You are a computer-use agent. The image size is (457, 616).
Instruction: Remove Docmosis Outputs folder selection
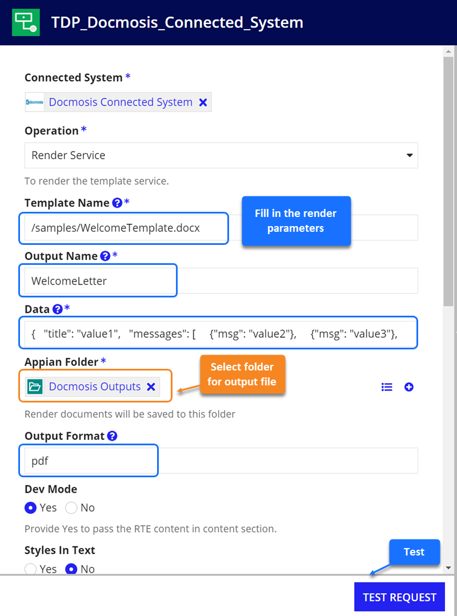pos(151,386)
